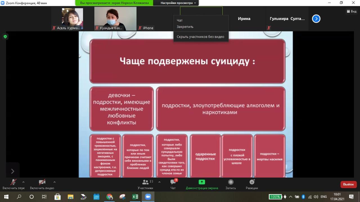
Task: Show next participants with blue arrow button
Action: pos(316,19)
